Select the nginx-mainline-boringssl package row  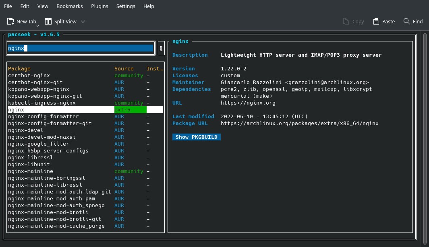(85, 178)
